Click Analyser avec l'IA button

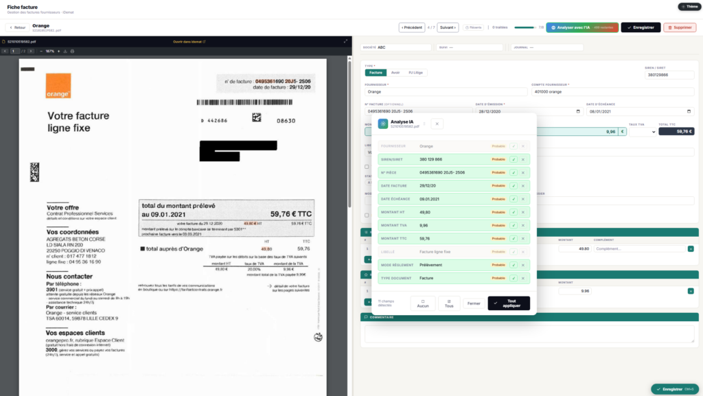(x=582, y=27)
